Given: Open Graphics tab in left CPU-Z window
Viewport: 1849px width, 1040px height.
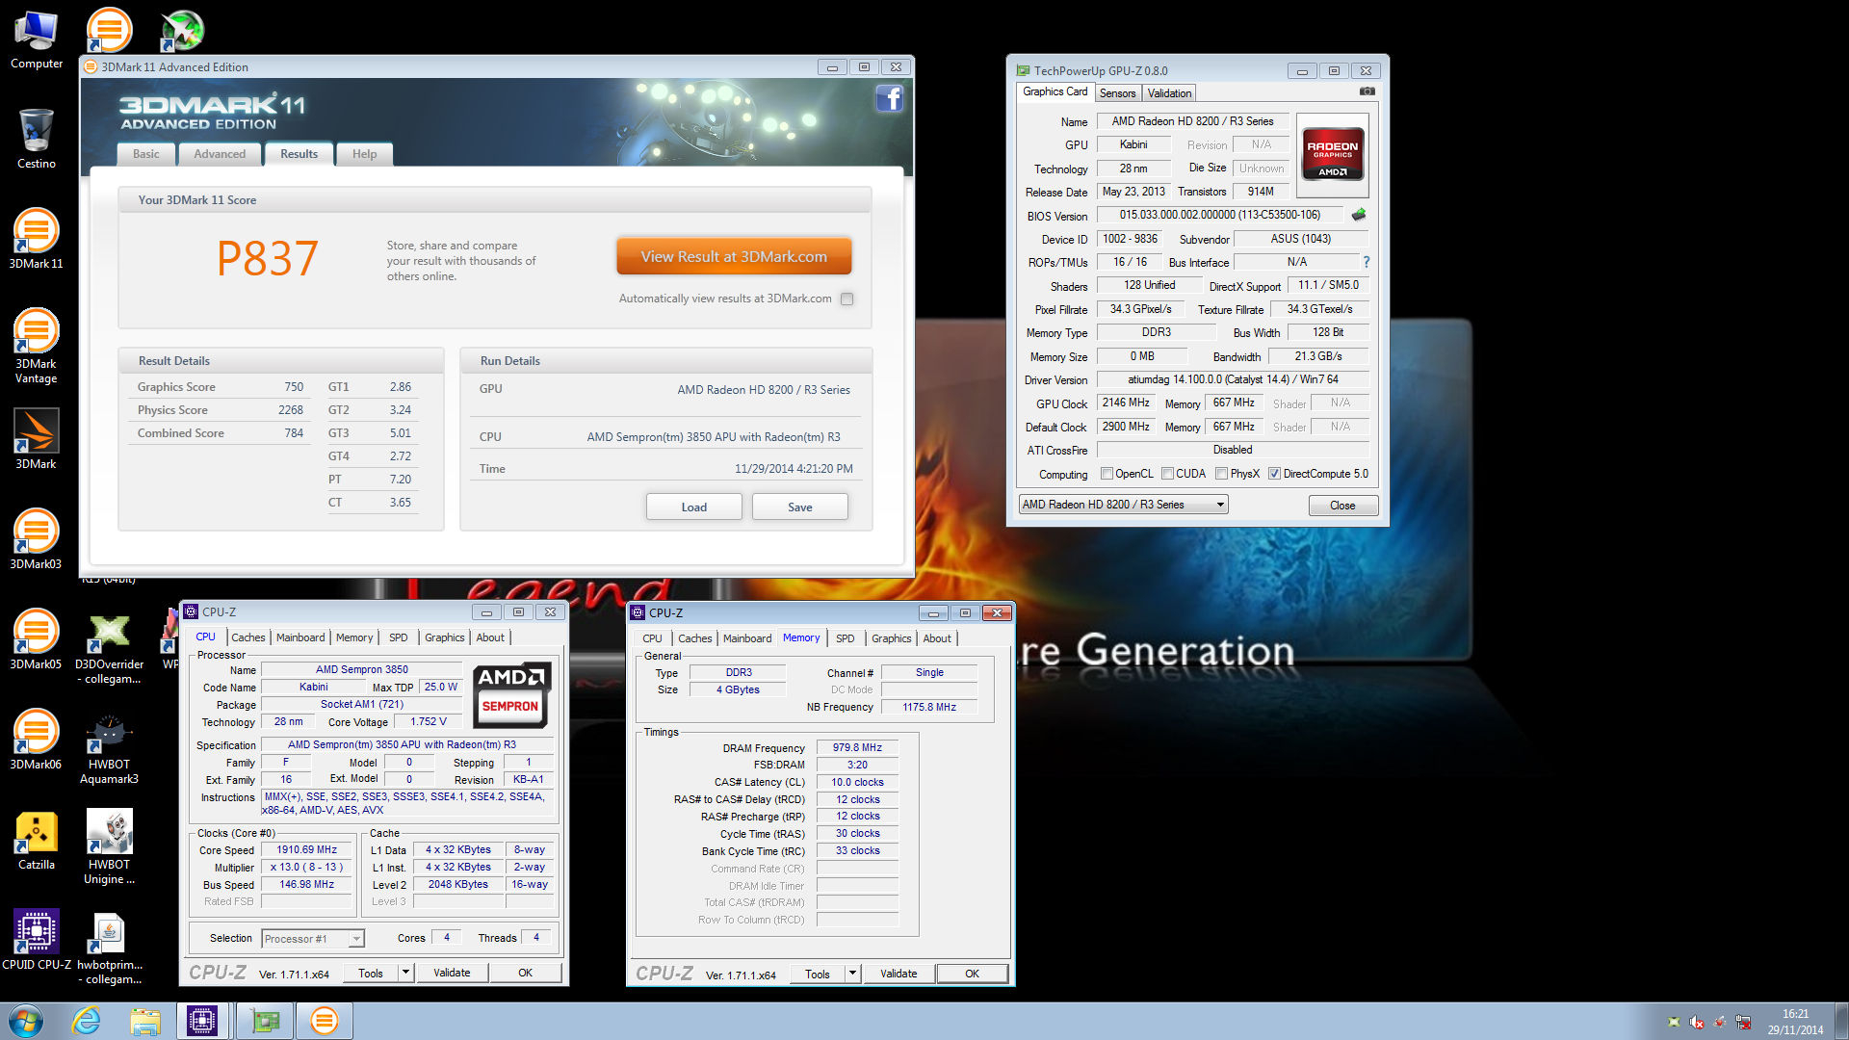Looking at the screenshot, I should (x=445, y=637).
